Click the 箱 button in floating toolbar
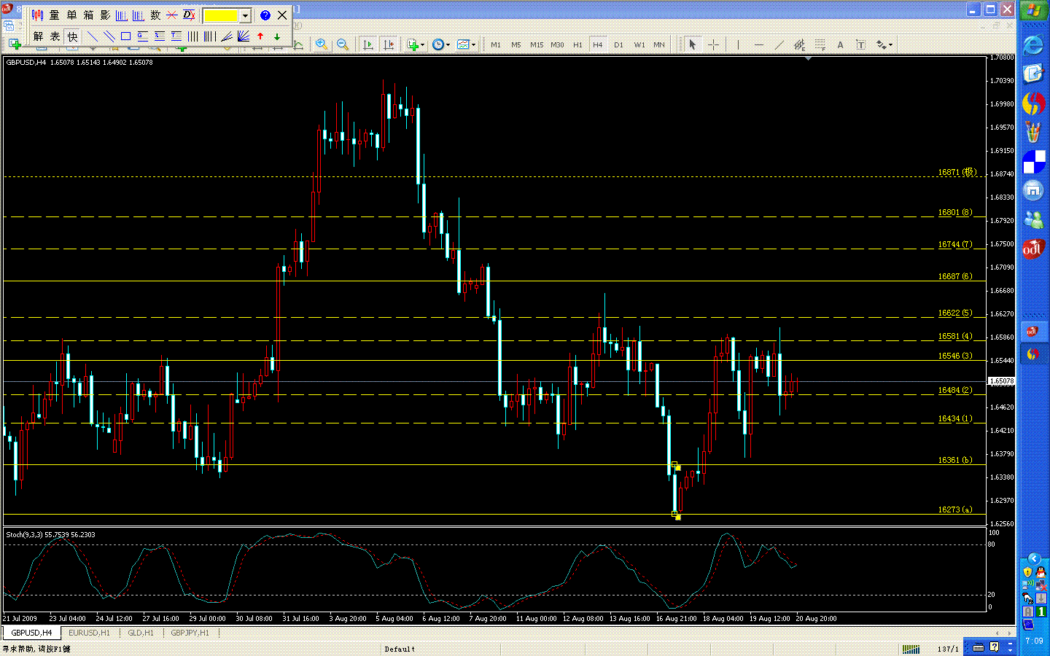Screen dimensions: 1050x656 [x=88, y=15]
